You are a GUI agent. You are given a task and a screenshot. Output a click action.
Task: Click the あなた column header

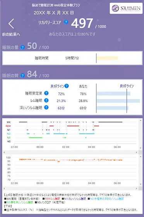coord(83,86)
